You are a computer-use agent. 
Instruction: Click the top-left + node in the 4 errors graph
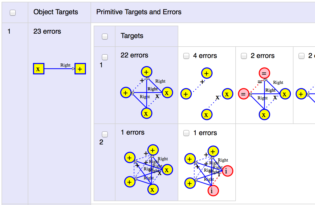[206, 73]
